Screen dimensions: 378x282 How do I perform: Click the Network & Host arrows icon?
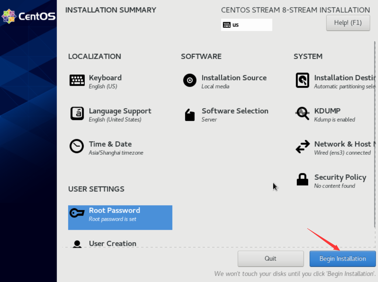click(x=302, y=147)
